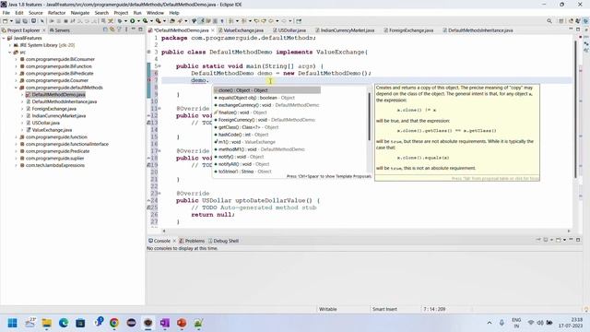Maximize the Console view
Screen dimensions: 590x332
578,240
